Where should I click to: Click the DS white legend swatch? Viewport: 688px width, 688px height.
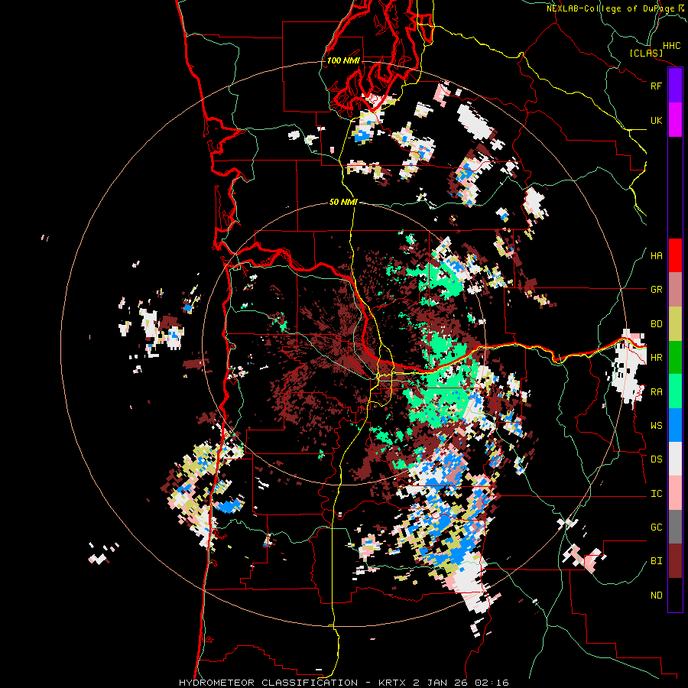(x=675, y=459)
